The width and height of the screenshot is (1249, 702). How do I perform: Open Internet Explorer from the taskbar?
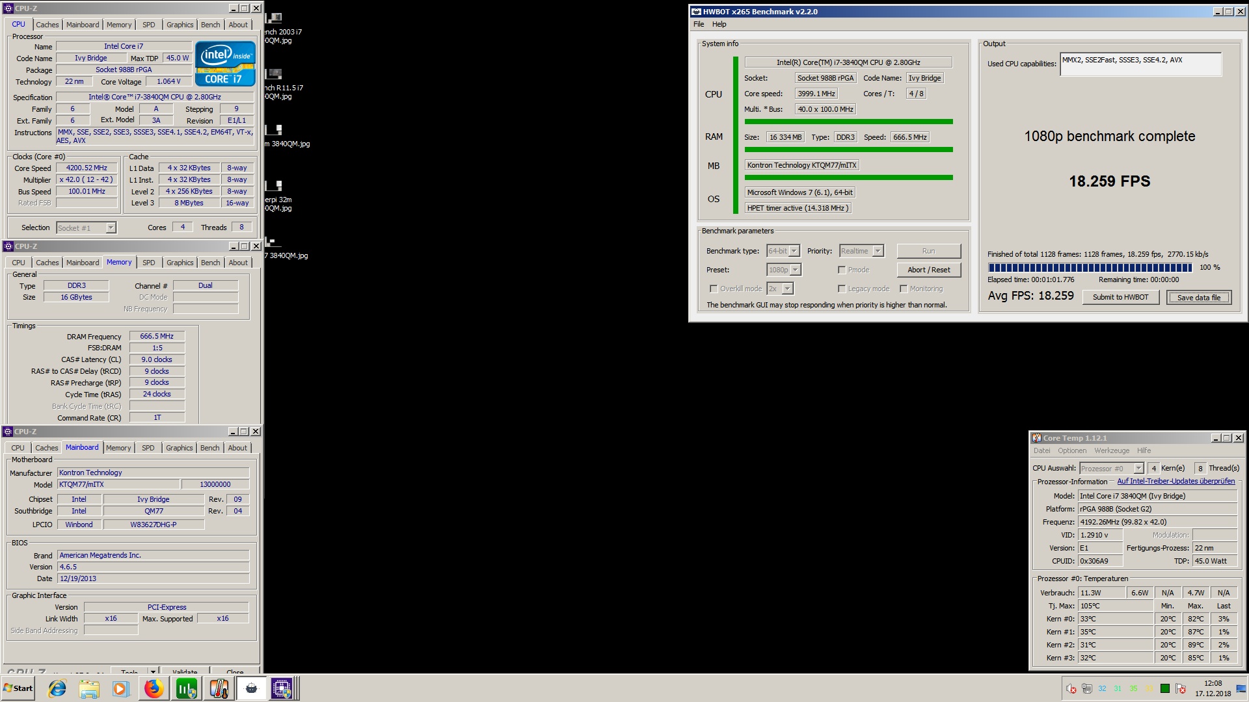pos(57,688)
